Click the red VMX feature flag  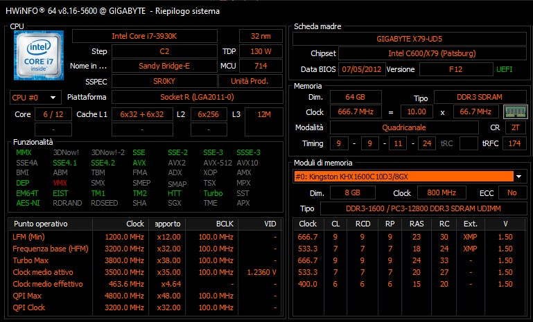(x=60, y=183)
